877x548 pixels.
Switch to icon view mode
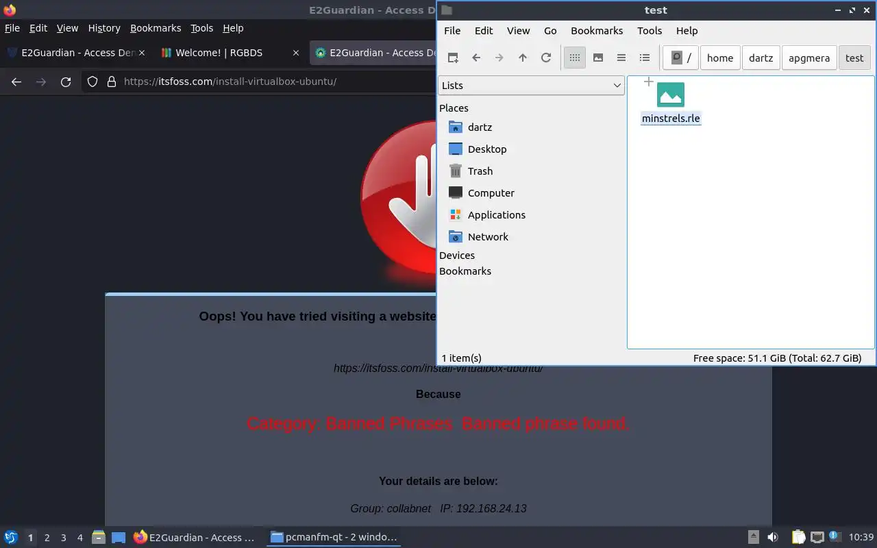[575, 58]
